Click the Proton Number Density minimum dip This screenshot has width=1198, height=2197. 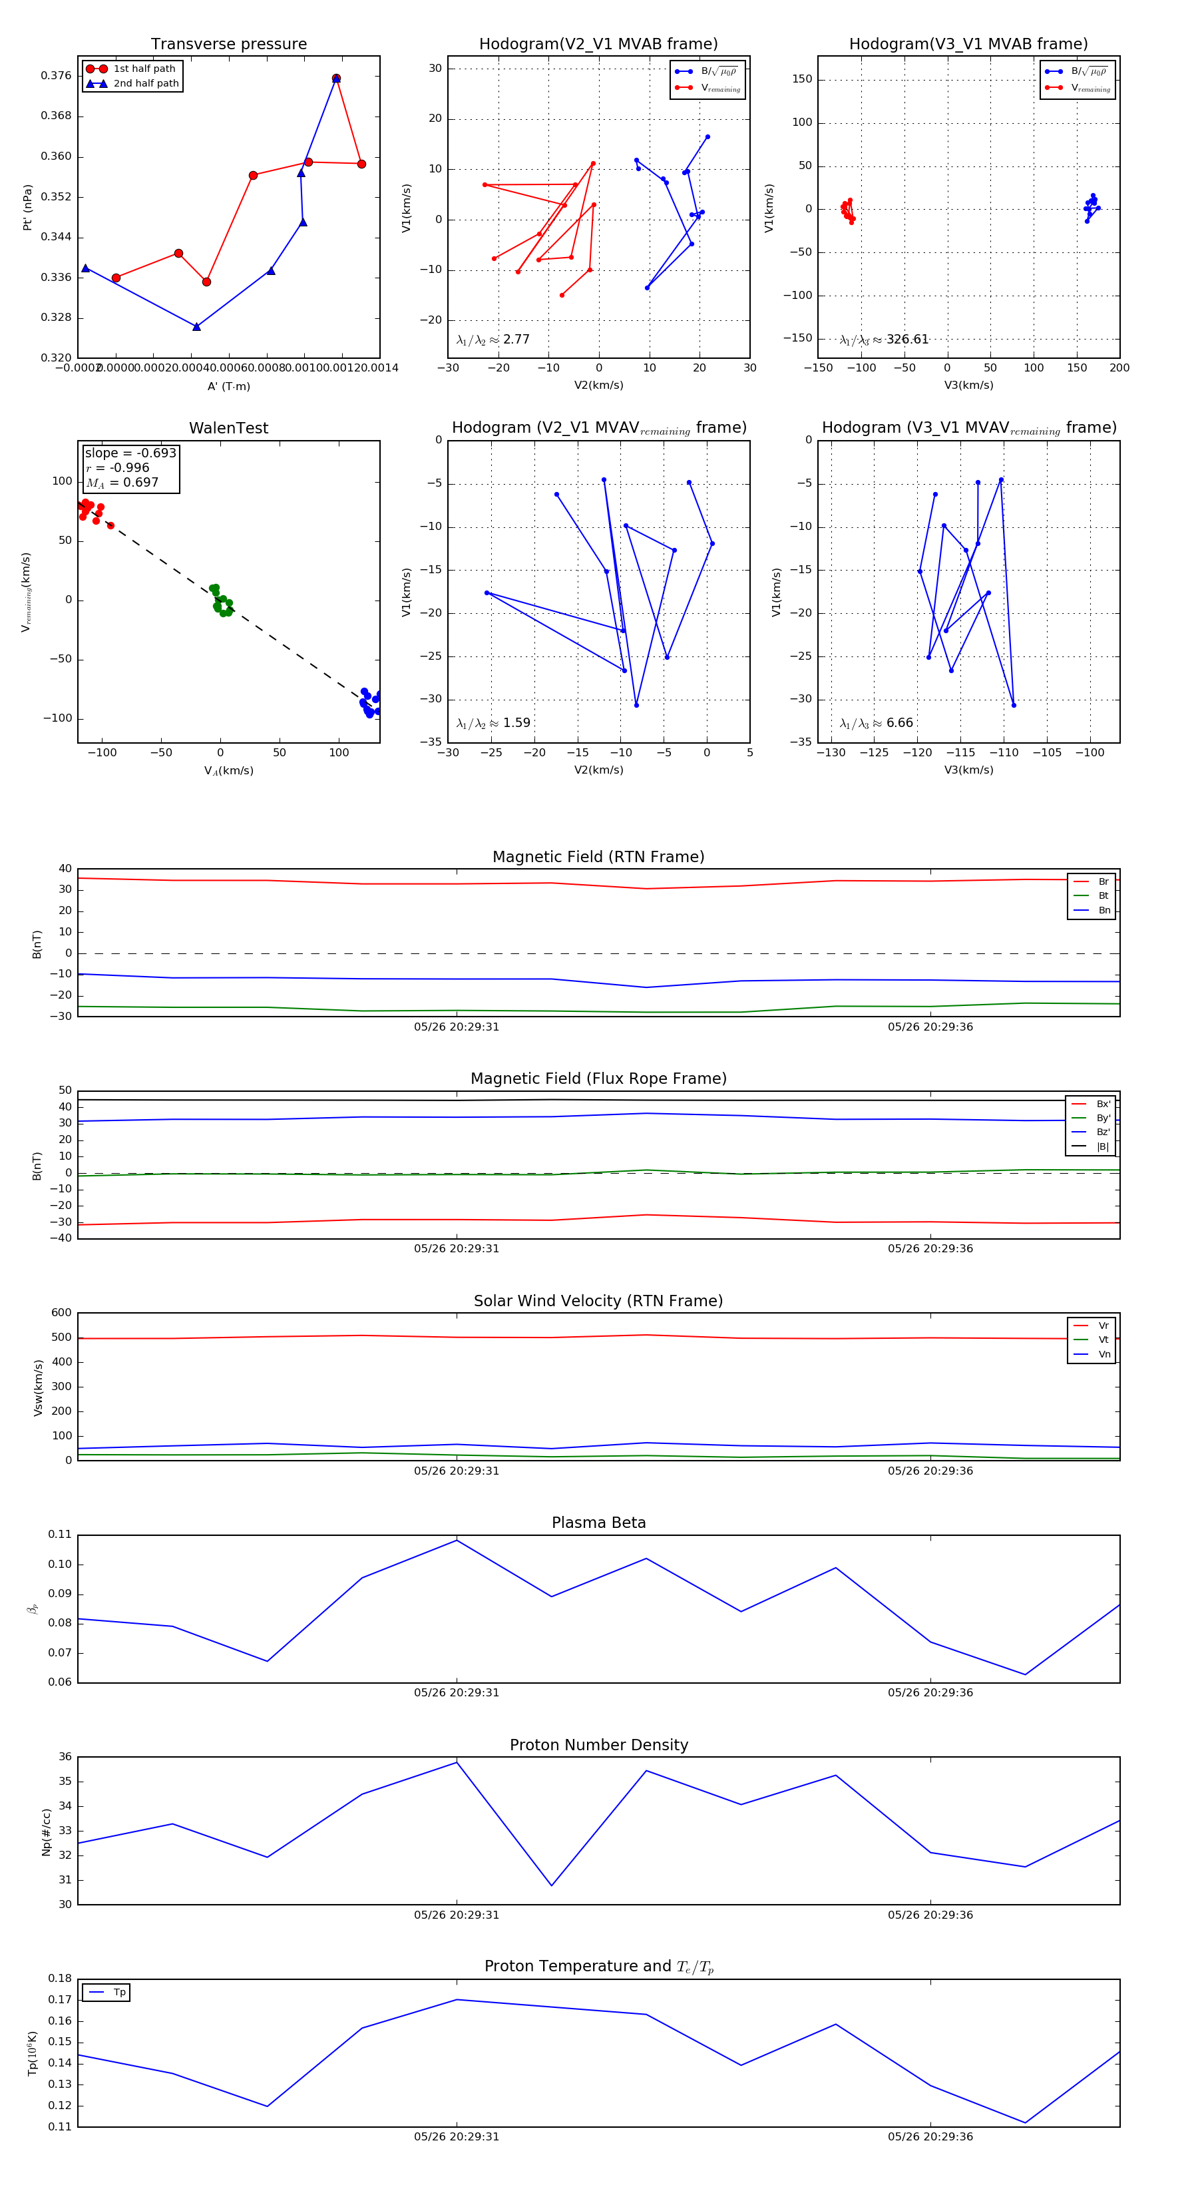click(x=552, y=1885)
